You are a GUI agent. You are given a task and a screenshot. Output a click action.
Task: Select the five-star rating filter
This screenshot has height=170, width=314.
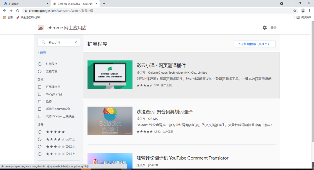pyautogui.click(x=40, y=132)
